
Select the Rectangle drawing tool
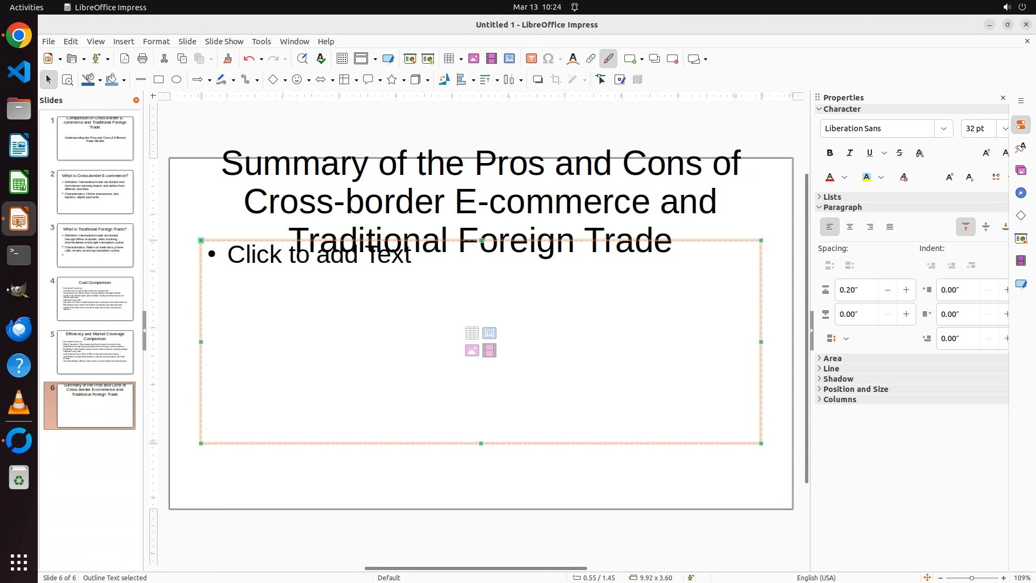tap(159, 80)
